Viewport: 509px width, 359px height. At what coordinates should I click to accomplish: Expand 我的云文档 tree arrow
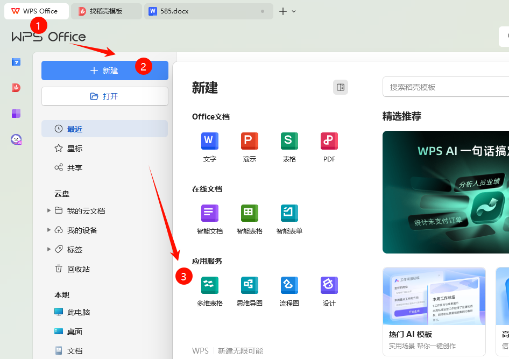48,210
